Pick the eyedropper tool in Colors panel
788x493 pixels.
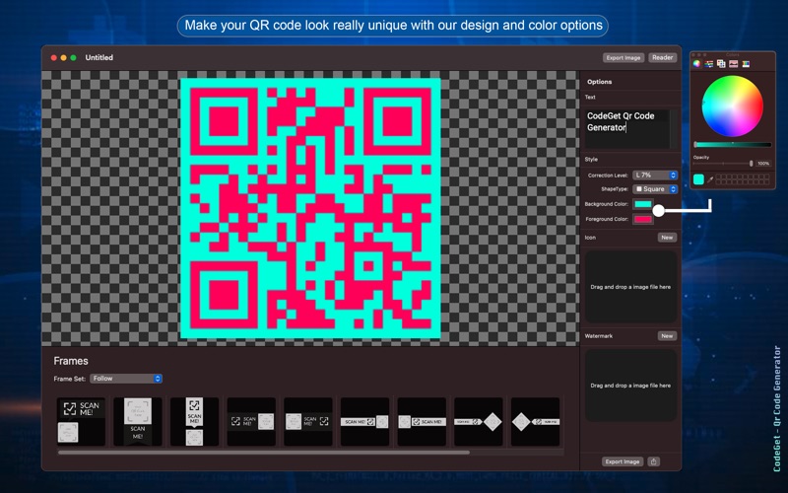pos(710,179)
